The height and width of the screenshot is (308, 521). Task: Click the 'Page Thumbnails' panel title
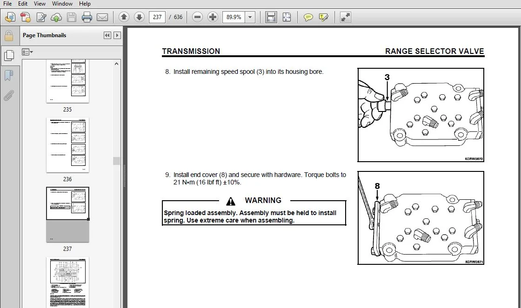click(44, 35)
